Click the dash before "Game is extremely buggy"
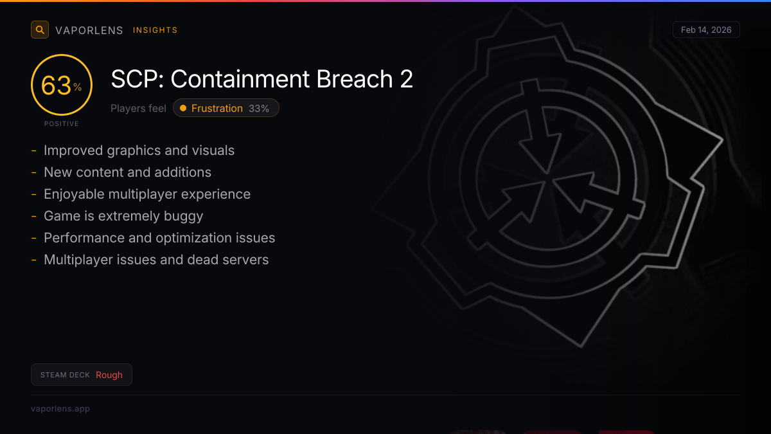771x434 pixels. (x=33, y=217)
